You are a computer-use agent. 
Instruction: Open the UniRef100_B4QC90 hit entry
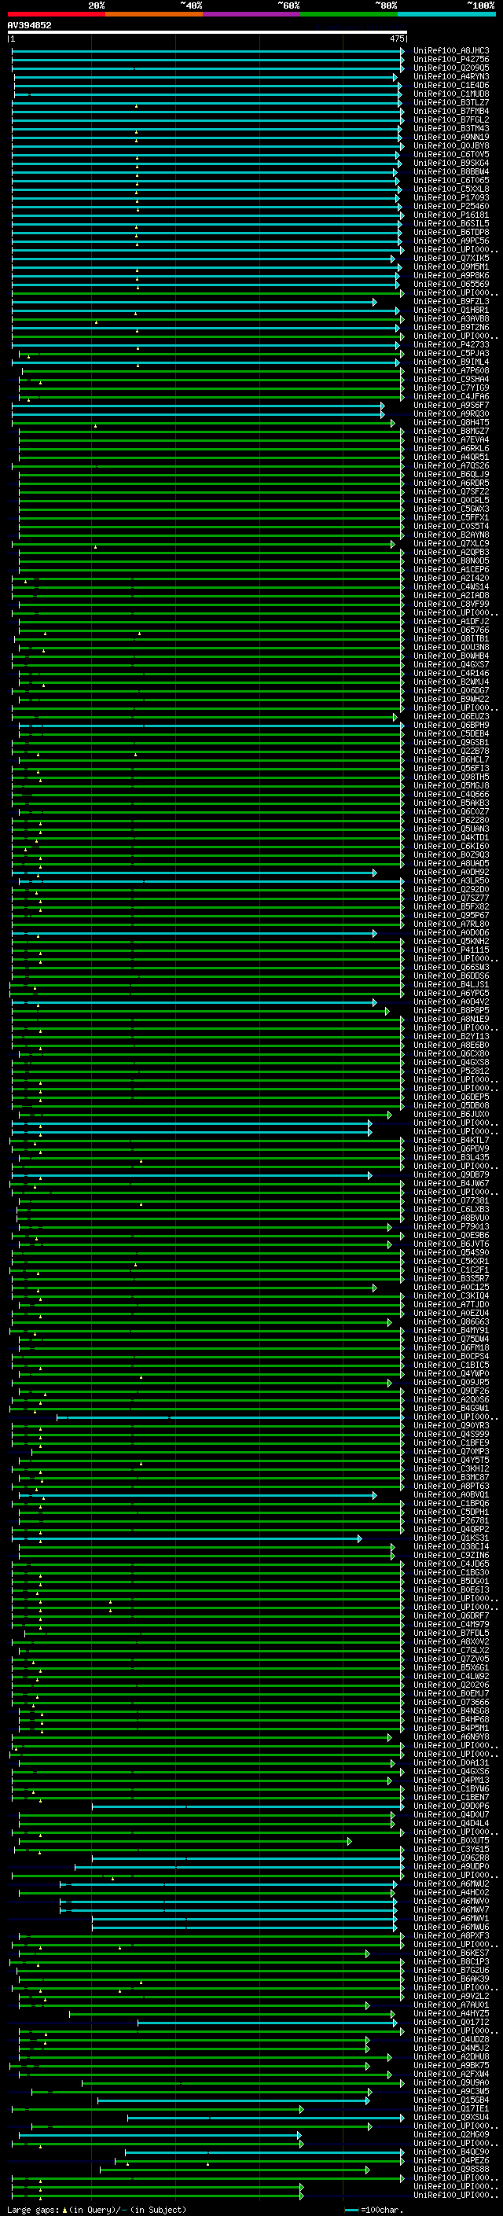[x=450, y=2152]
